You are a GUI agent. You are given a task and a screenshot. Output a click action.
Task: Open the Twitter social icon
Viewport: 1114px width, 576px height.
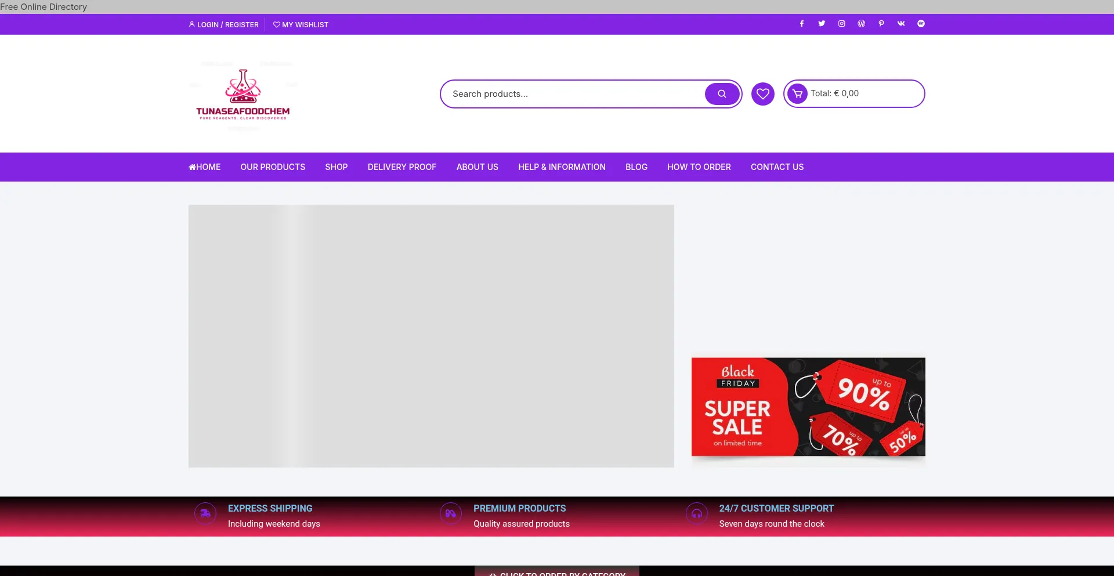click(x=821, y=24)
